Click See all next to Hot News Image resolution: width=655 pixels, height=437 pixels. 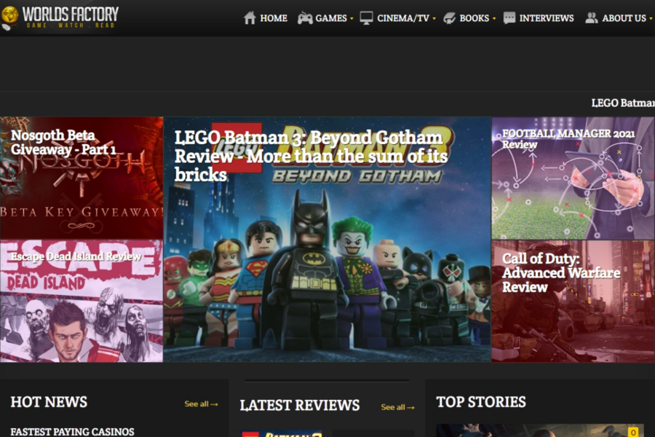point(201,403)
